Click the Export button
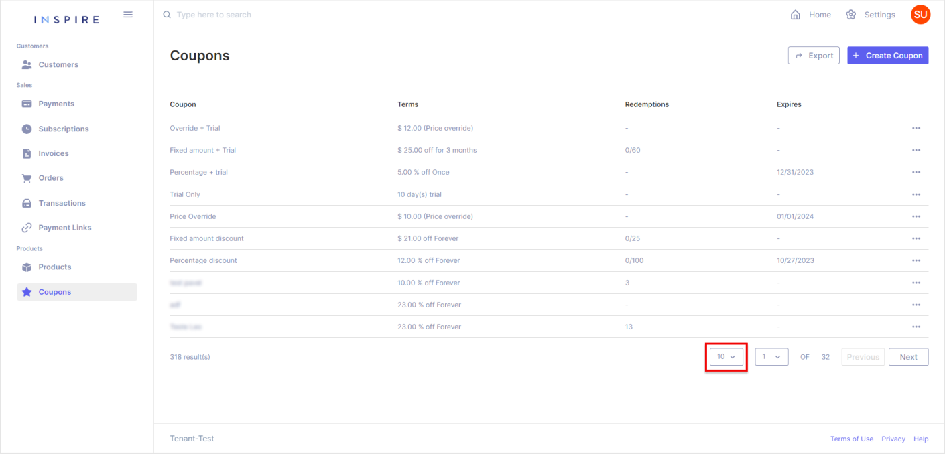945x454 pixels. (814, 56)
